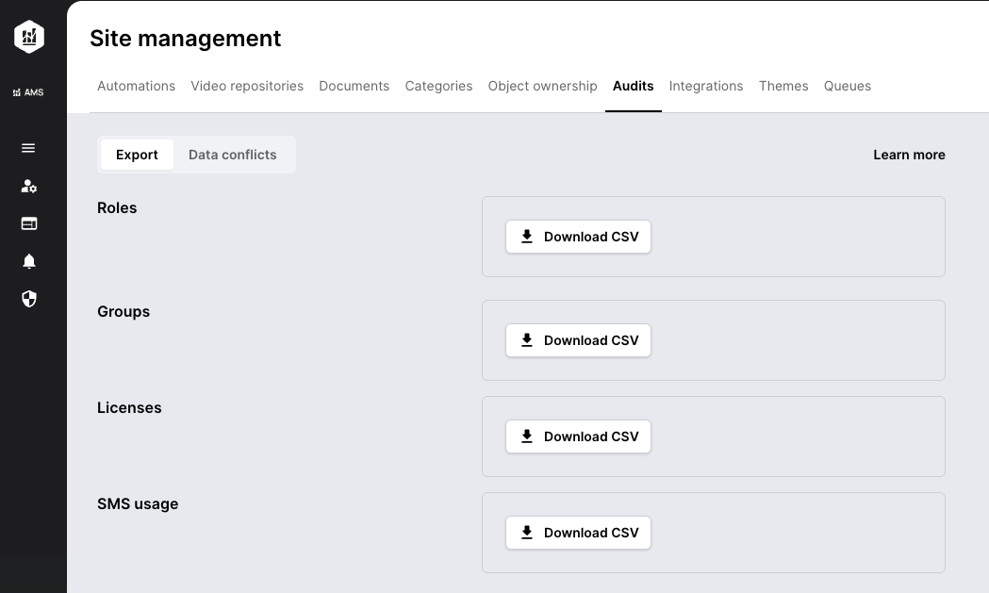The image size is (989, 593).
Task: Click the SMS usage section label
Action: coord(138,504)
